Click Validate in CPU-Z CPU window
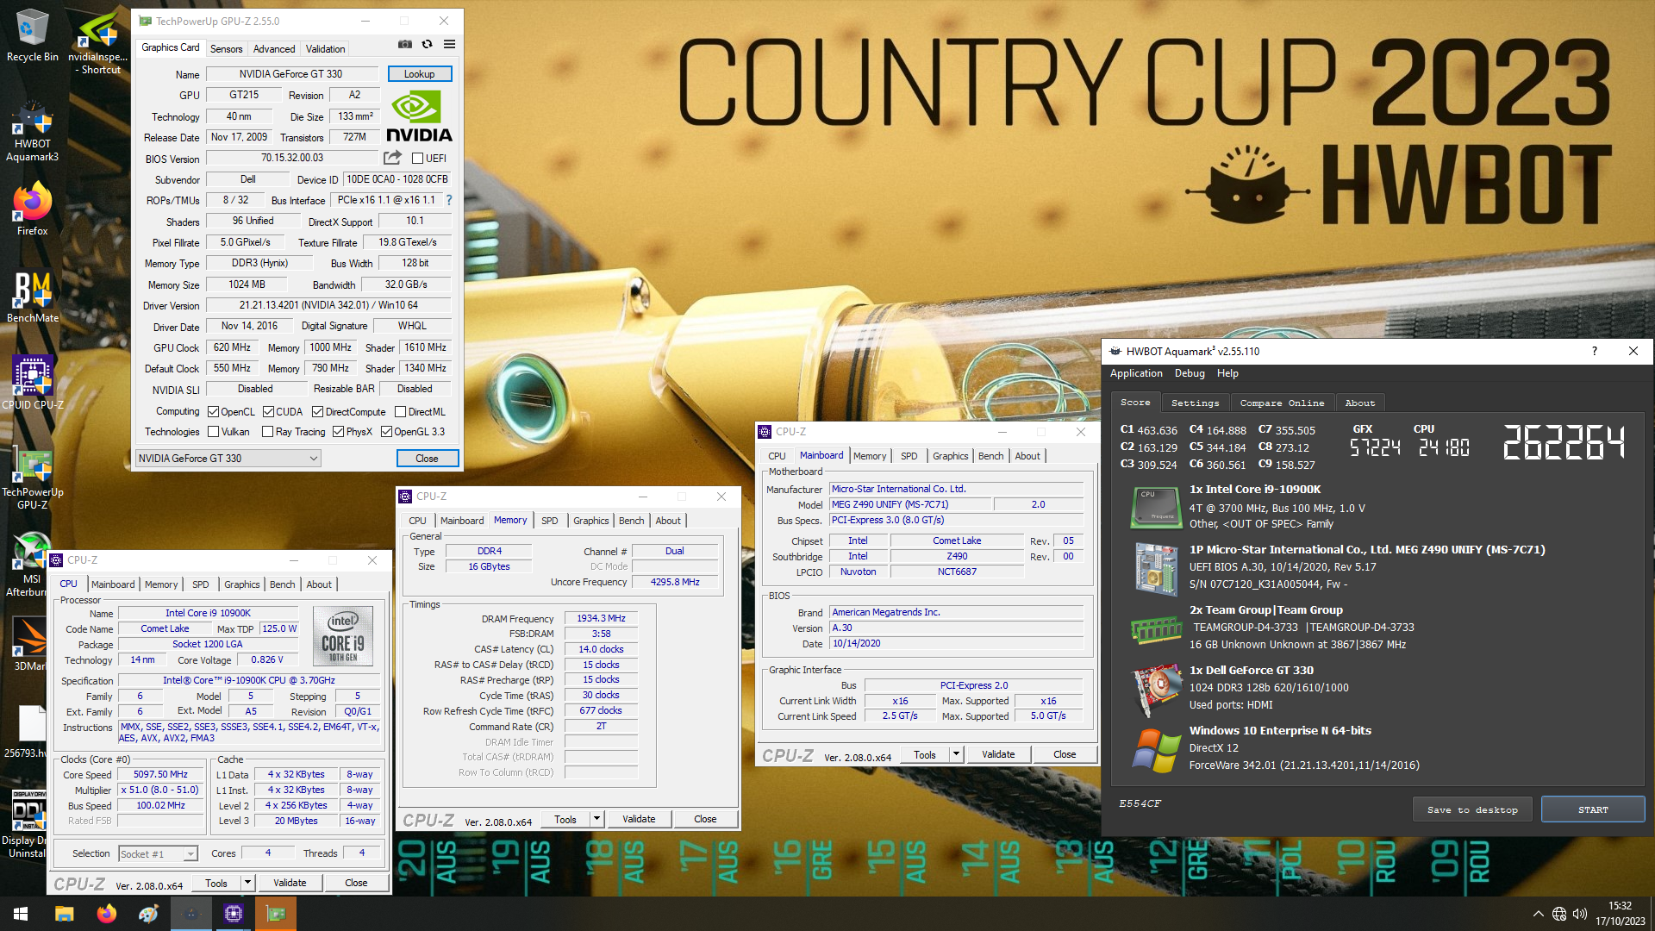Screen dimensions: 1655x931 click(290, 883)
